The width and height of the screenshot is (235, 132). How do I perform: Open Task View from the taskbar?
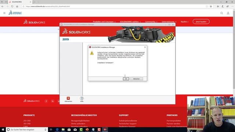pos(51,129)
